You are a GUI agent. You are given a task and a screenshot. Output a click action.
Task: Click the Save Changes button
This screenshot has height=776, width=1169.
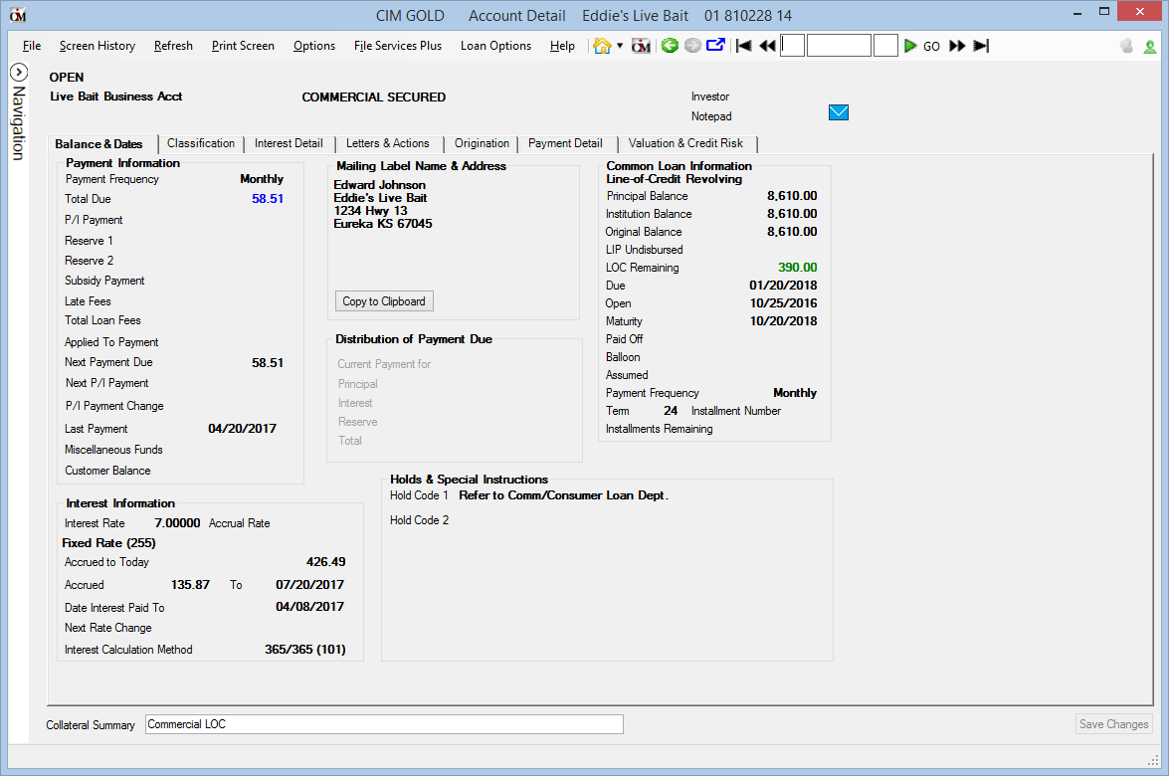point(1114,724)
